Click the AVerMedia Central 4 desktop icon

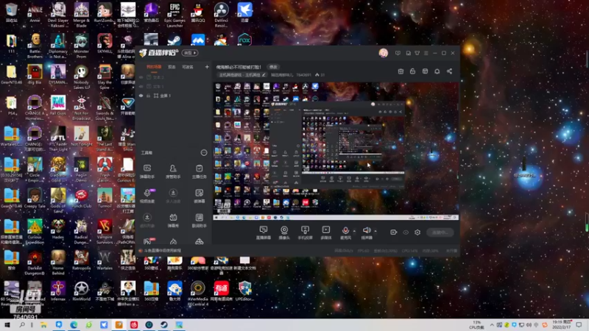pos(197,293)
